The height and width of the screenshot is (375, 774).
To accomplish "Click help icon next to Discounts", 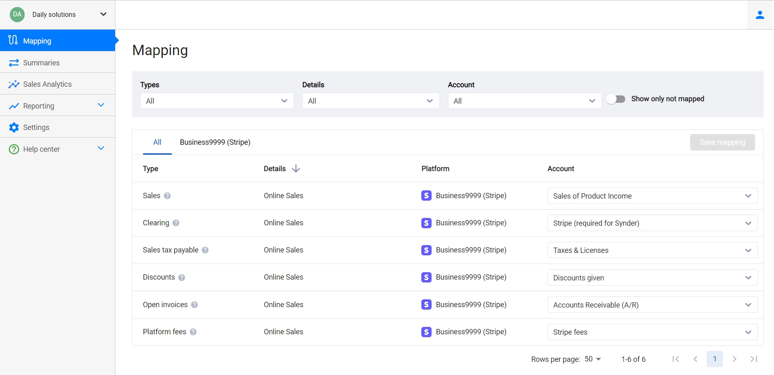I will (182, 278).
